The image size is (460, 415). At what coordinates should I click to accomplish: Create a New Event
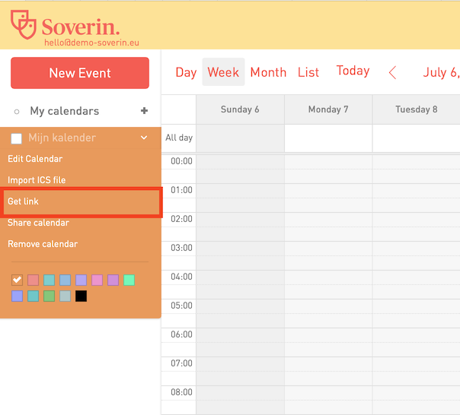pos(80,73)
